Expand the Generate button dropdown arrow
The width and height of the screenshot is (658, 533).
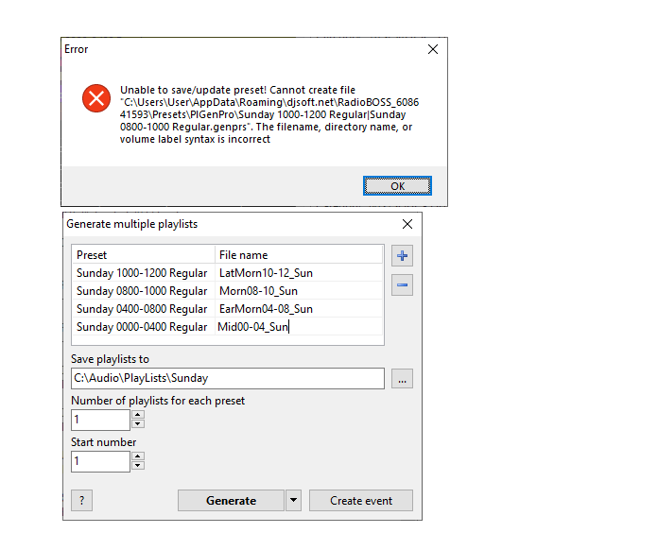(x=293, y=501)
